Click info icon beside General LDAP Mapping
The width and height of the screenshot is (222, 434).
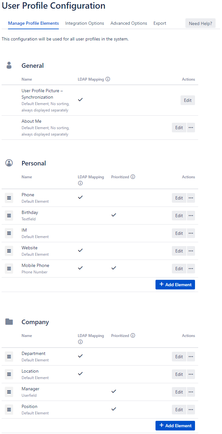tap(108, 79)
